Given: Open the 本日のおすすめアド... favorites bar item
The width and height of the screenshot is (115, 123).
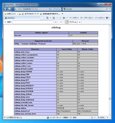Looking at the screenshot, I should point(50,14).
